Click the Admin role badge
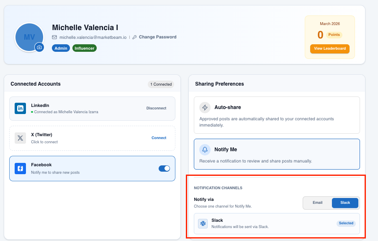Image resolution: width=378 pixels, height=241 pixels. (61, 48)
